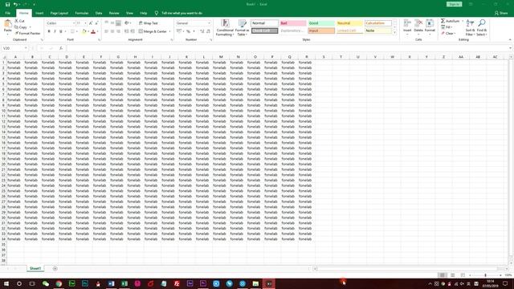Middle align cell contents
This screenshot has height=289, width=514.
tap(112, 23)
